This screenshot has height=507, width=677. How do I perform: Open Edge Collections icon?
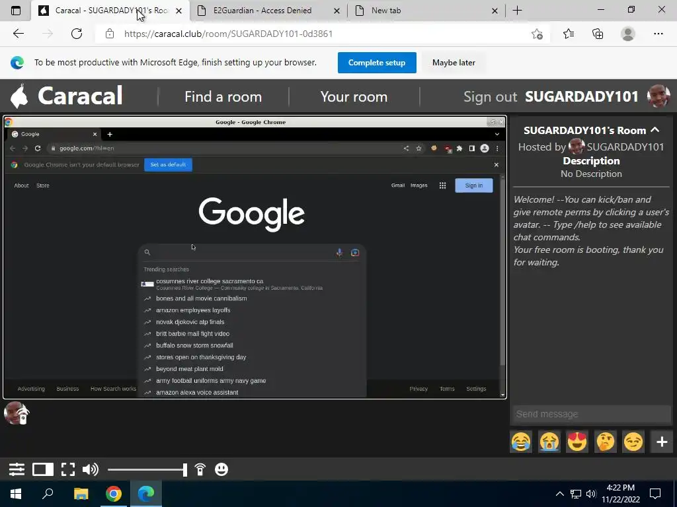pos(598,34)
